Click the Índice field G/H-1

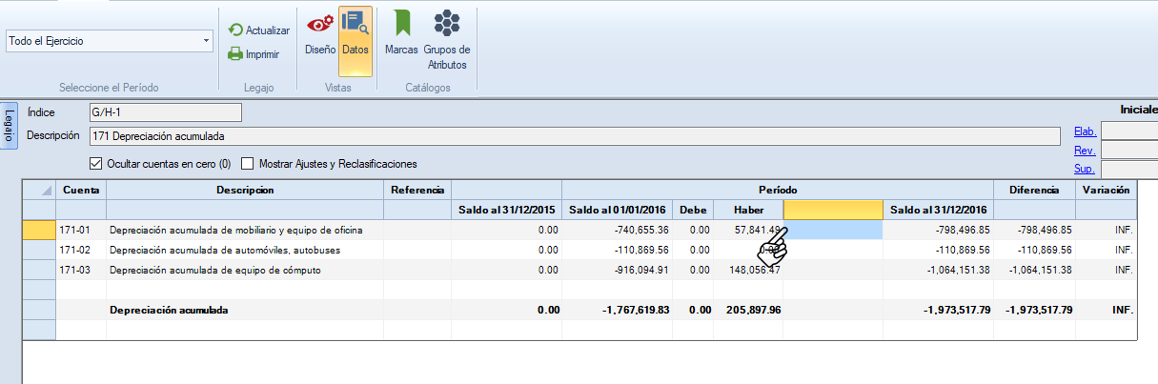click(165, 113)
